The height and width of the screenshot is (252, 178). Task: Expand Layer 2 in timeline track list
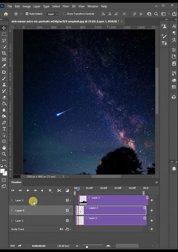[x=12, y=220]
